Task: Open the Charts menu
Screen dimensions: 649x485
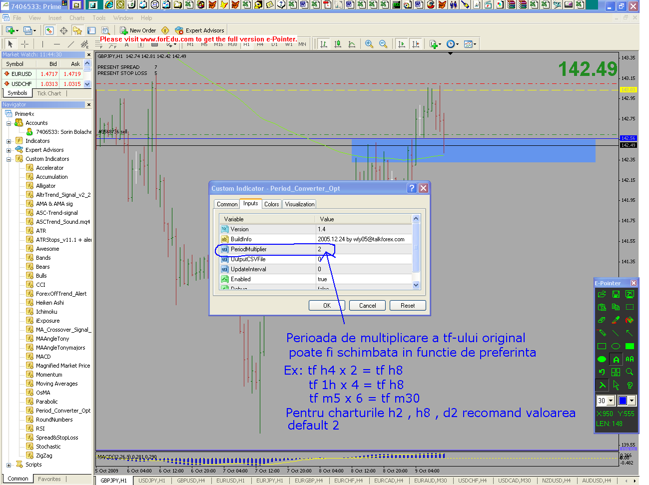Action: click(77, 18)
